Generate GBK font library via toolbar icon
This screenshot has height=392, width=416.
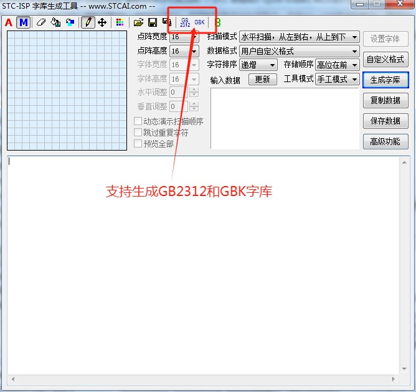[x=199, y=22]
